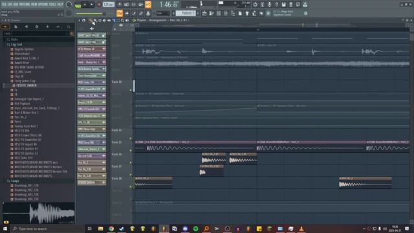The width and height of the screenshot is (414, 233).
Task: Open the snap 'Line' dropdown selector
Action: click(163, 13)
